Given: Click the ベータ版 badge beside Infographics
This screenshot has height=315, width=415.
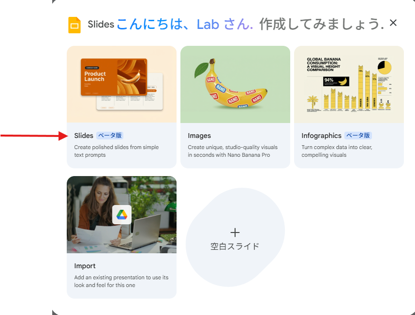Looking at the screenshot, I should pyautogui.click(x=358, y=136).
